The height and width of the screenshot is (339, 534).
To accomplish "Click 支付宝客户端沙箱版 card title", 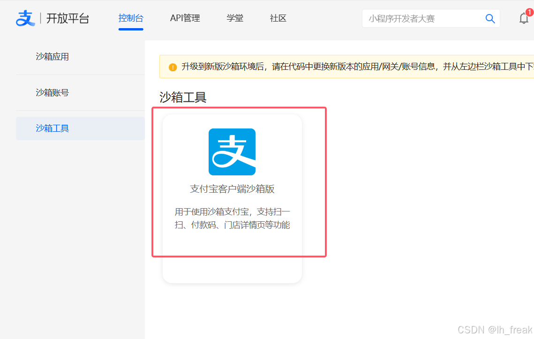I will [x=232, y=189].
